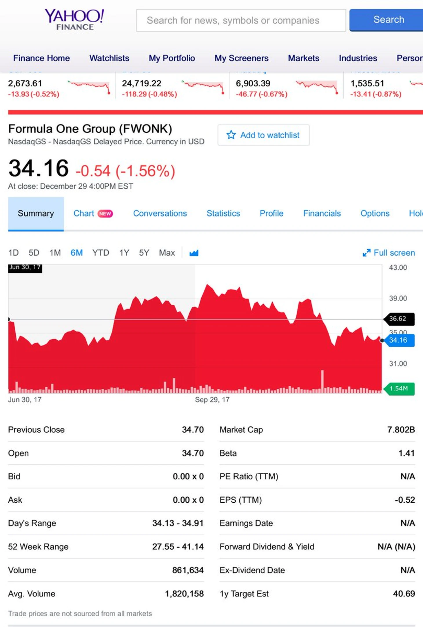Select the Summary tab
Viewport: 423px width, 627px height.
click(36, 214)
